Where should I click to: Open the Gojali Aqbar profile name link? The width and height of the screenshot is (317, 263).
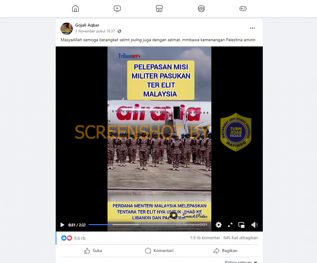(87, 25)
